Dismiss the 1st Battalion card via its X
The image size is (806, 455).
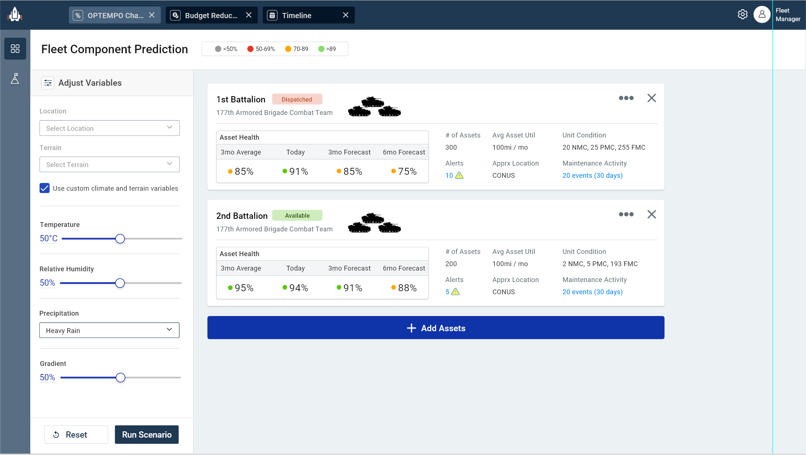click(652, 98)
